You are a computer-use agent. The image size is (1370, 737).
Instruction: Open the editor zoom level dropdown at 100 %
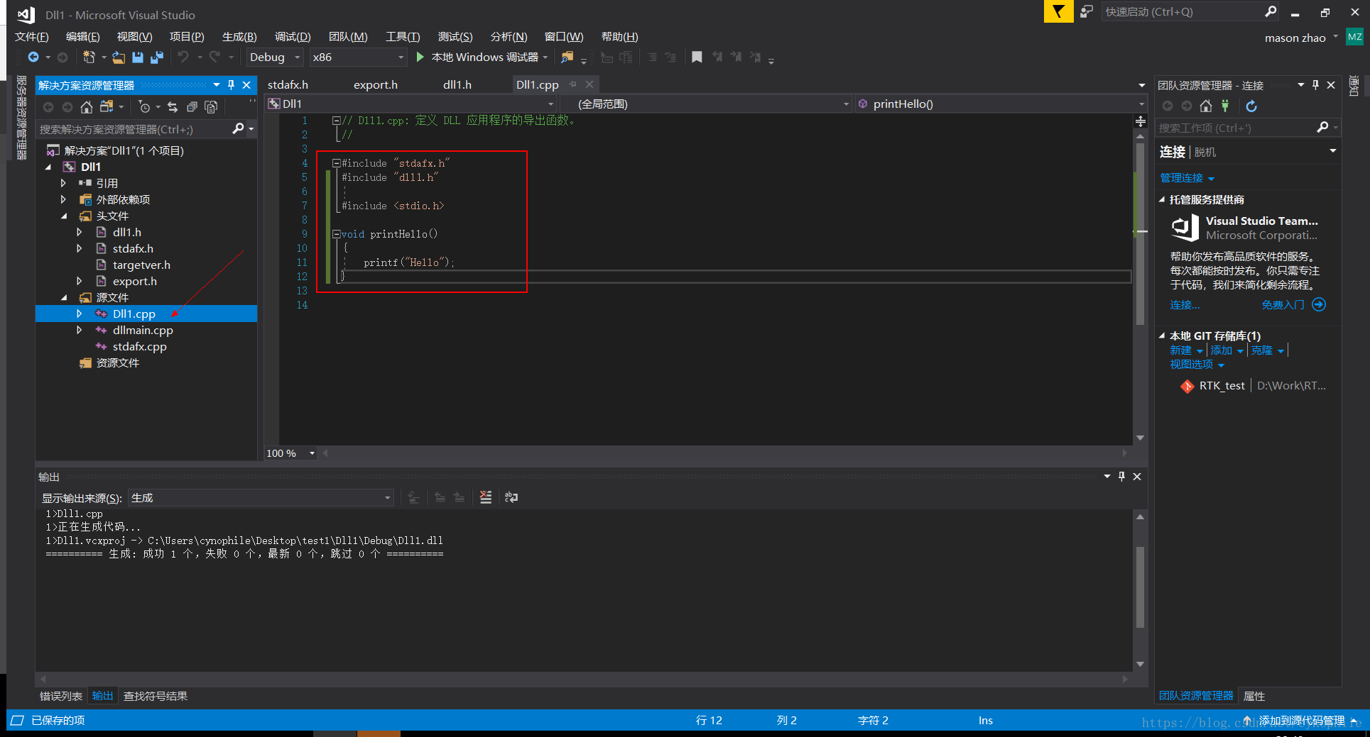pos(291,453)
